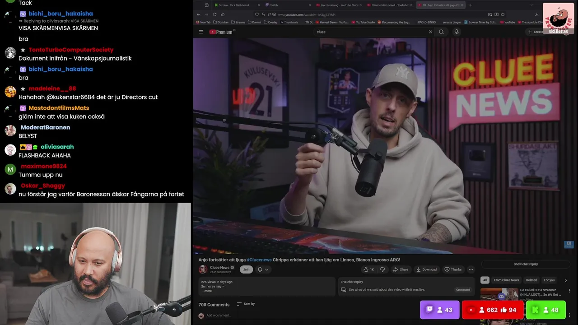This screenshot has width=578, height=325.
Task: Open the YouTube hamburger guide menu
Action: 201,32
